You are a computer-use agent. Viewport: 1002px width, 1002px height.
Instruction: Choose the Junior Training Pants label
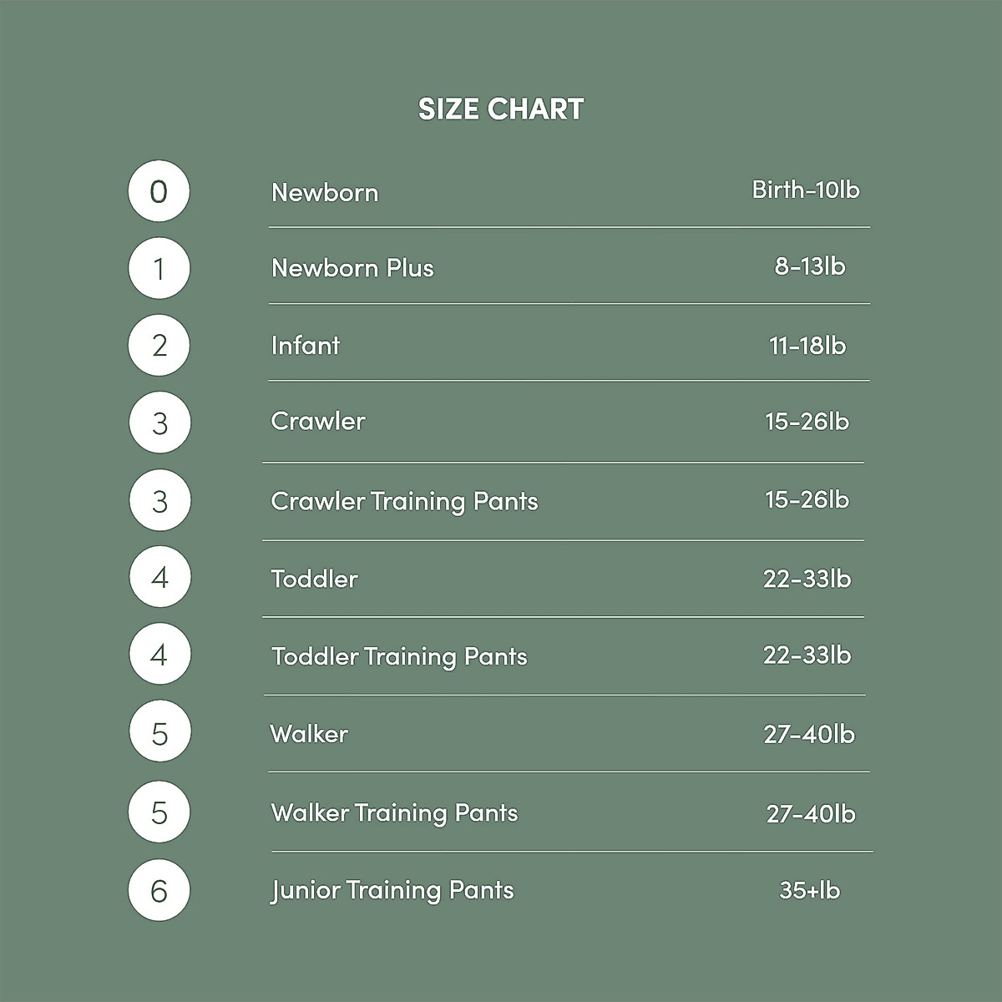(392, 890)
